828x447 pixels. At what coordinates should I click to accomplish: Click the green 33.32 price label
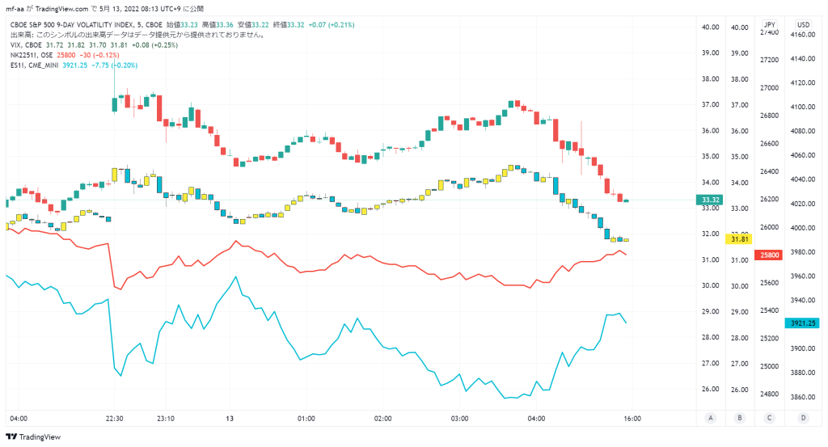710,200
